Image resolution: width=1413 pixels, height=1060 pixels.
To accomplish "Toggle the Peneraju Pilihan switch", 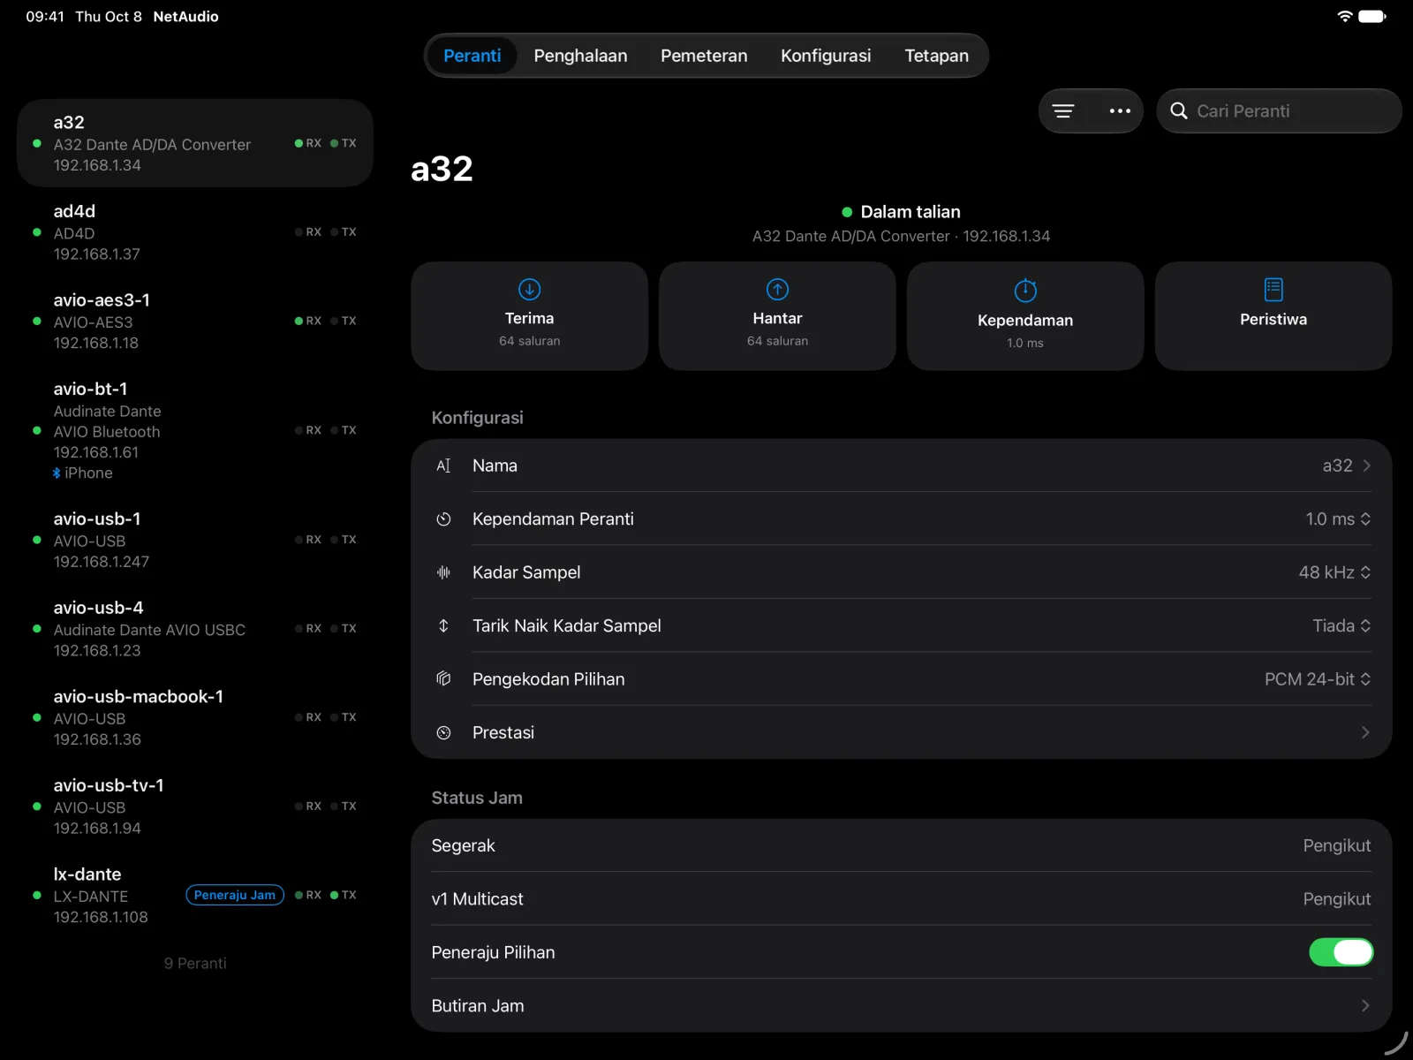I will click(1341, 952).
